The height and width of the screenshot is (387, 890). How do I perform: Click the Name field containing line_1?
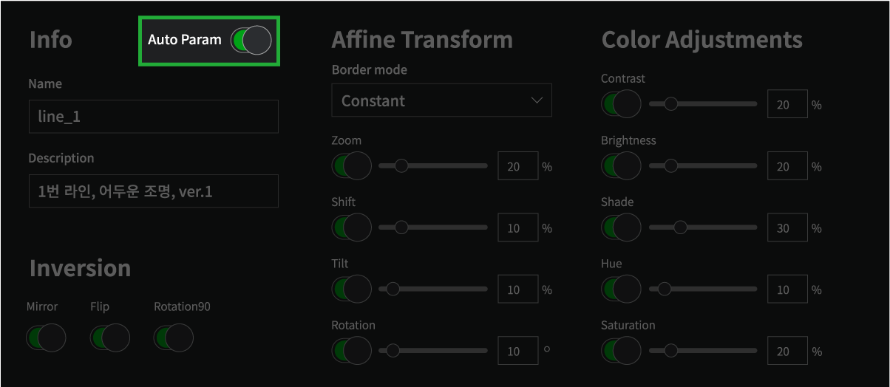pos(154,117)
